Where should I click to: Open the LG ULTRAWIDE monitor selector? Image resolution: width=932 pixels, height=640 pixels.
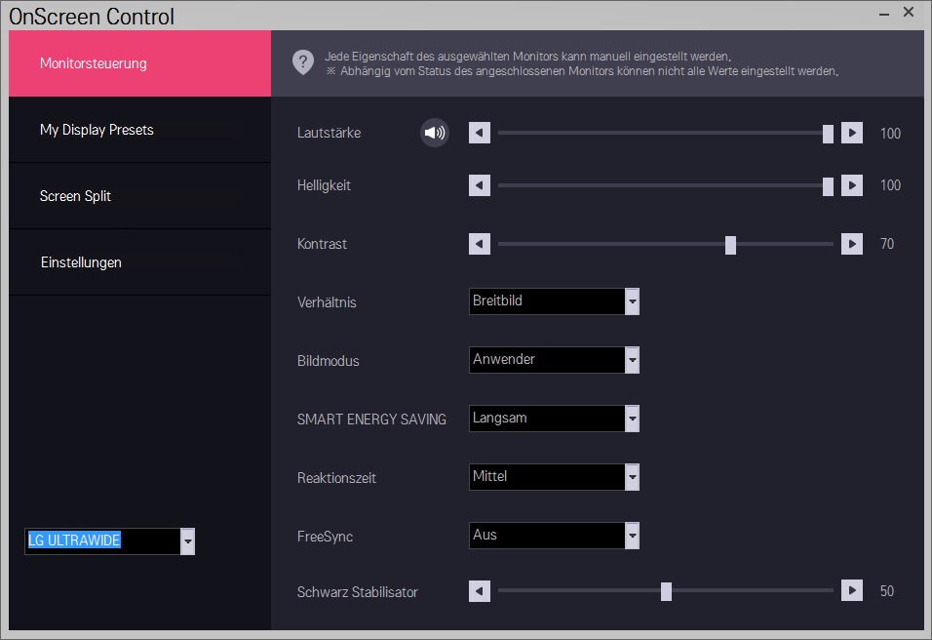pyautogui.click(x=109, y=541)
